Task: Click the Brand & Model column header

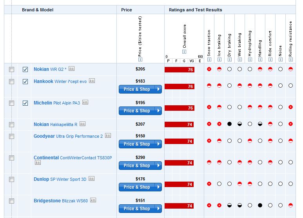Action: click(x=38, y=10)
